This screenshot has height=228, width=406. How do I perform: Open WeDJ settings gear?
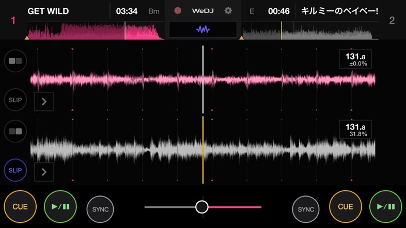click(228, 11)
